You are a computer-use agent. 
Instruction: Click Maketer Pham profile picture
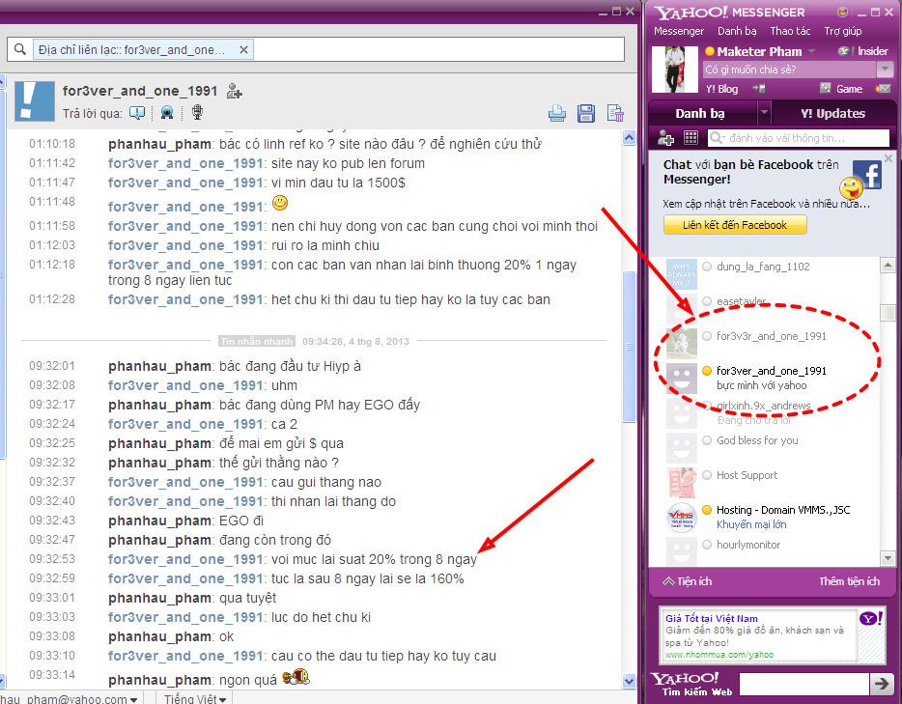(x=674, y=69)
